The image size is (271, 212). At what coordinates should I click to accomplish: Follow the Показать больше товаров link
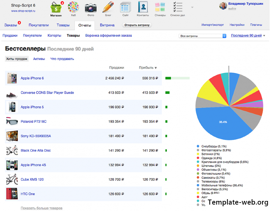click(41, 208)
